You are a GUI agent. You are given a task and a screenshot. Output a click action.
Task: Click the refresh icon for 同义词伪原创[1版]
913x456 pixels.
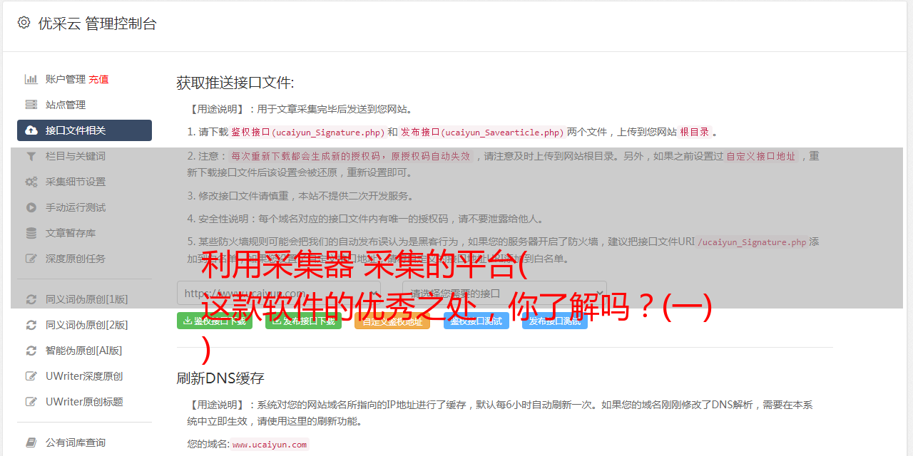(31, 299)
